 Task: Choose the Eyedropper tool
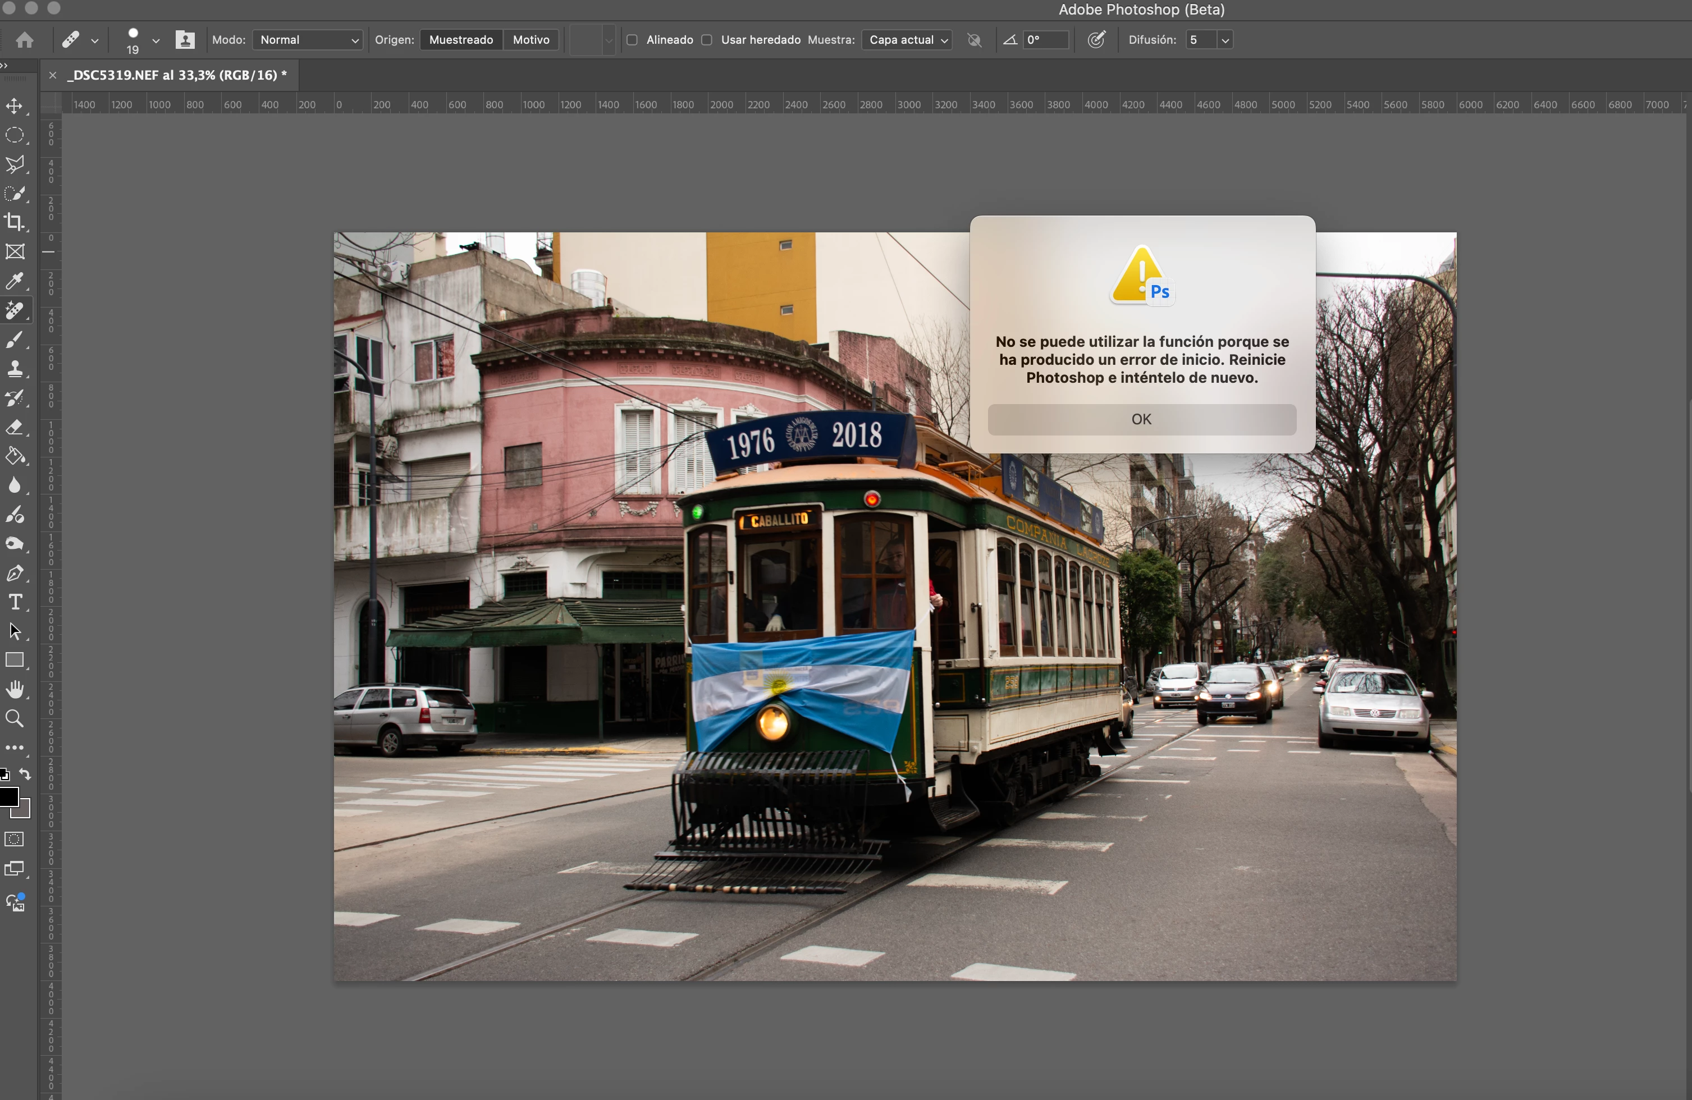(x=14, y=281)
